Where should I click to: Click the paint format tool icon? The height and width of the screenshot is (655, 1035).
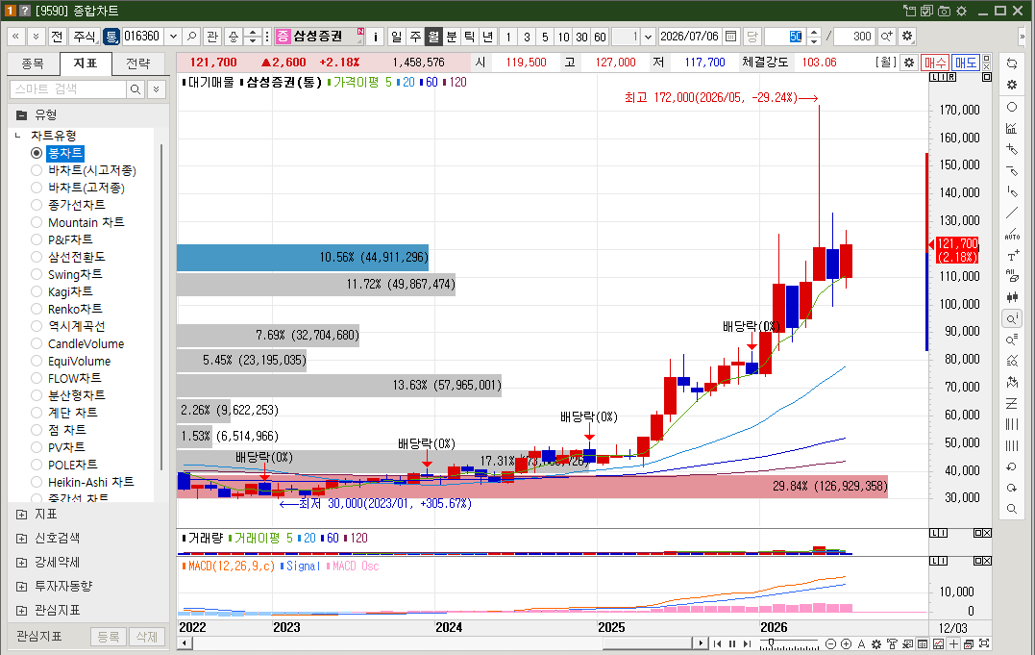893,643
